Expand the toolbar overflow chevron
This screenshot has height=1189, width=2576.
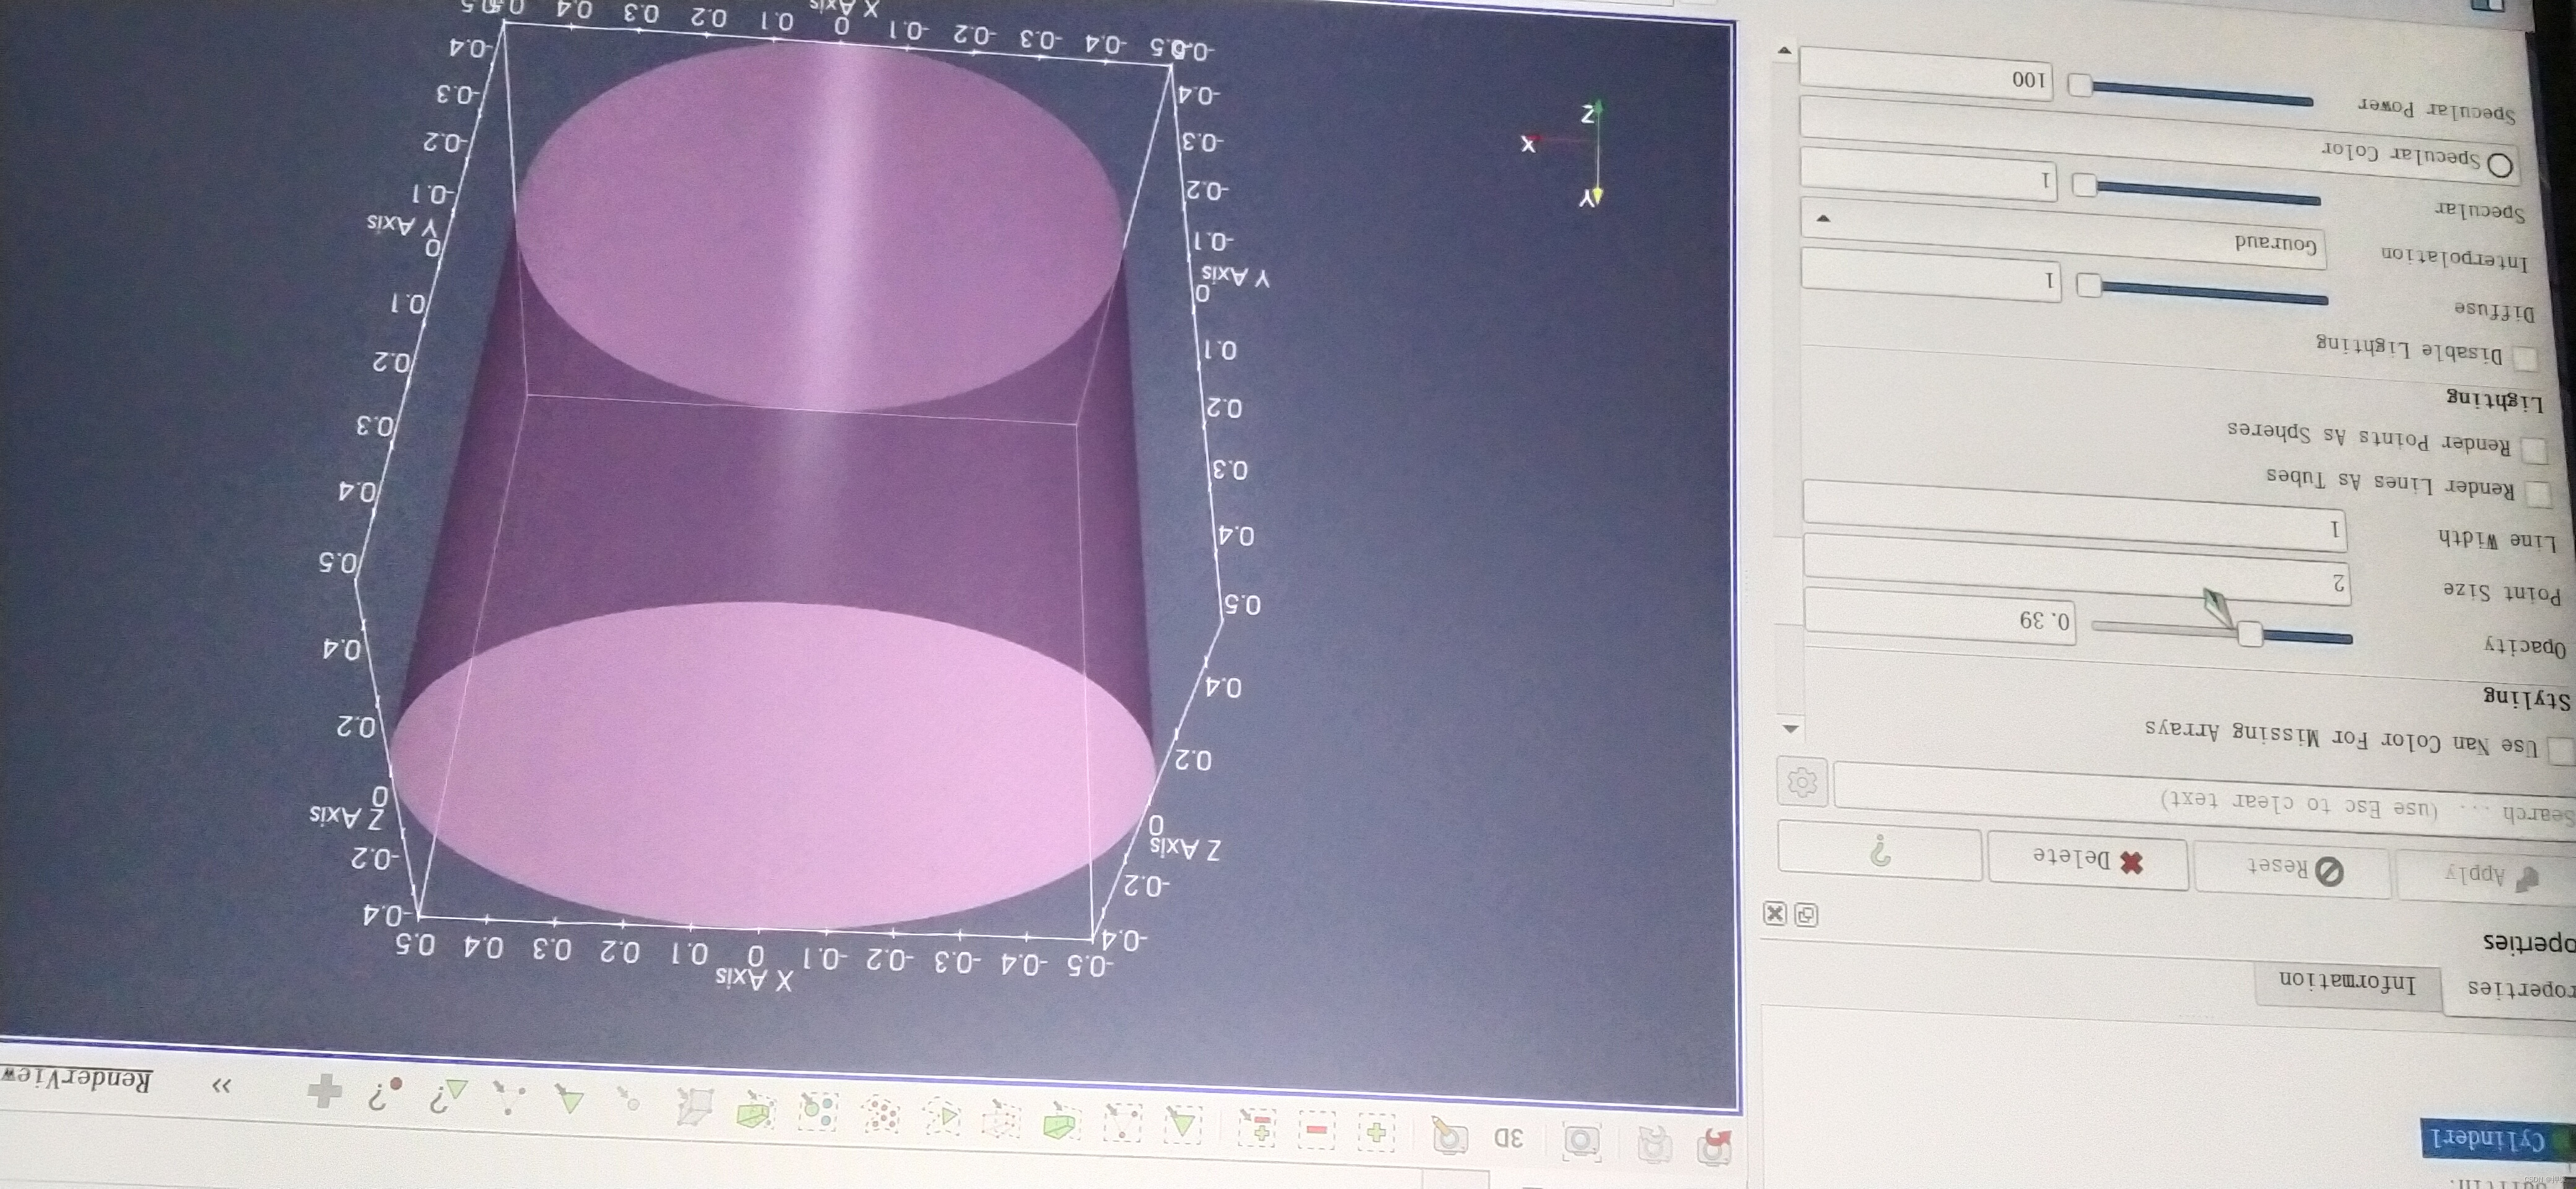coord(222,1085)
